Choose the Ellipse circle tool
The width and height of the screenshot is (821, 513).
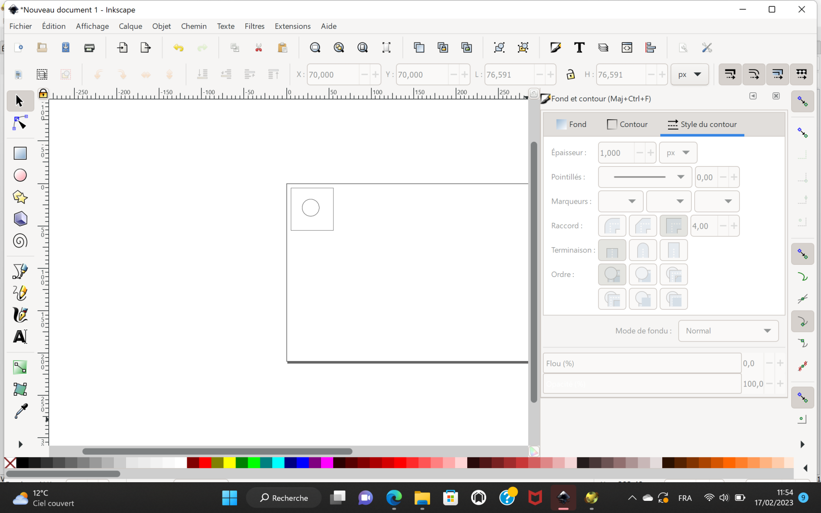coord(20,175)
